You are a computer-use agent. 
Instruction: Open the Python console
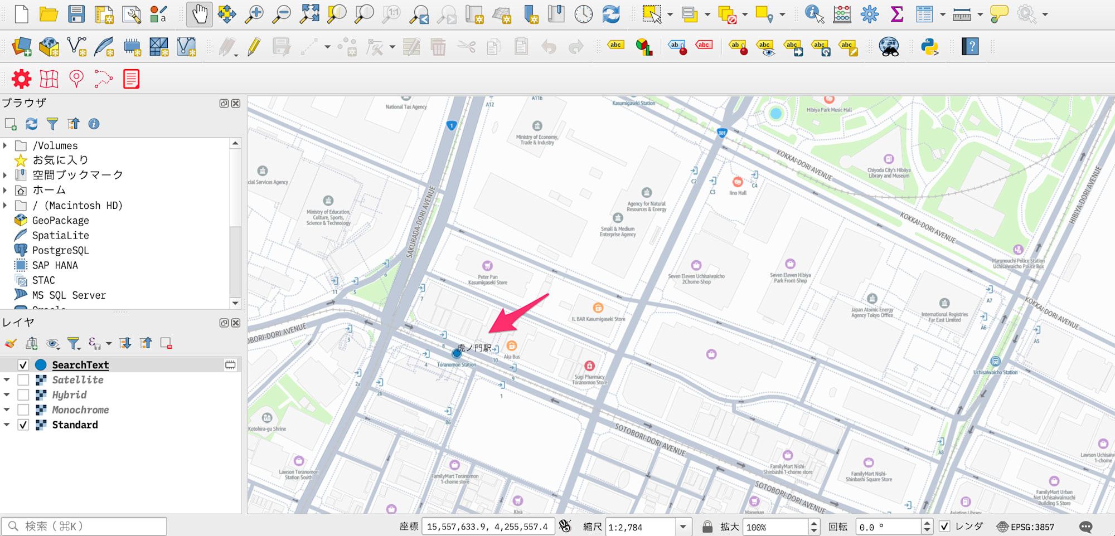click(929, 47)
